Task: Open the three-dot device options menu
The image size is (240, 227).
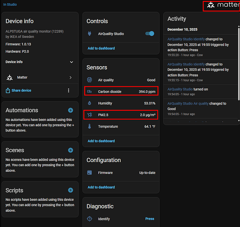Action: click(x=69, y=90)
